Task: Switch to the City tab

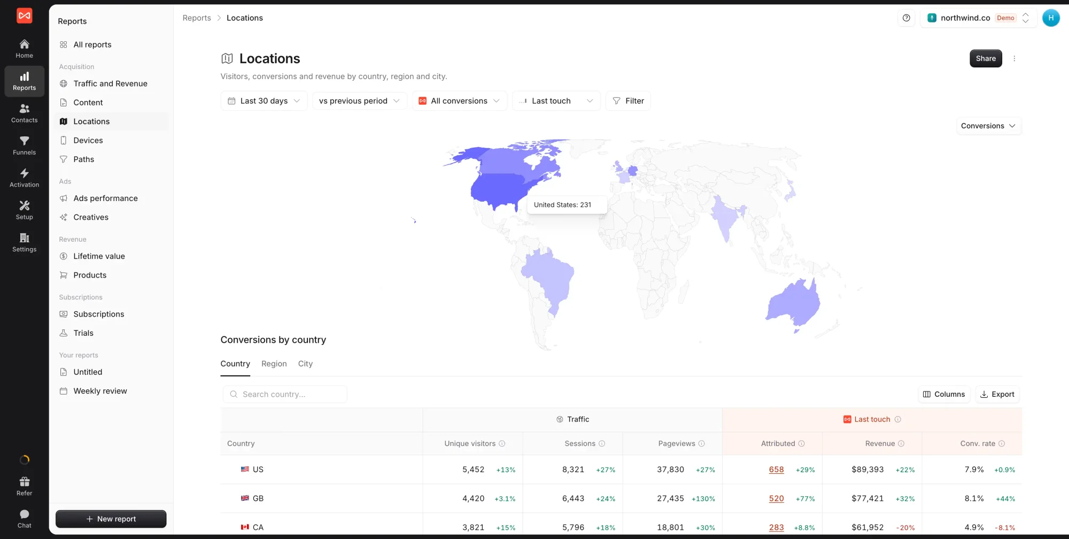Action: pos(305,364)
